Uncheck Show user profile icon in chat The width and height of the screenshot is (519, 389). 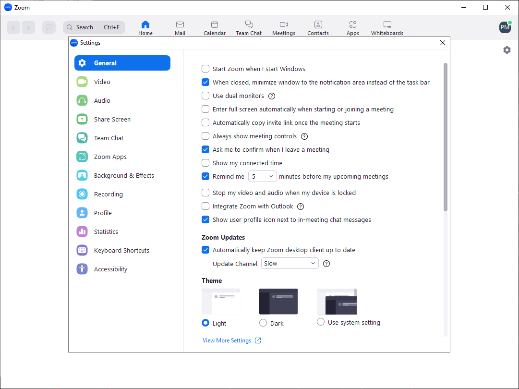pos(205,220)
